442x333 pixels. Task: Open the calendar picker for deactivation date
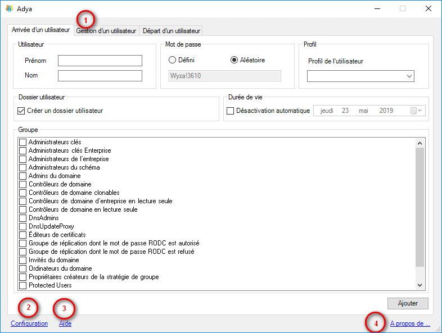pos(417,111)
